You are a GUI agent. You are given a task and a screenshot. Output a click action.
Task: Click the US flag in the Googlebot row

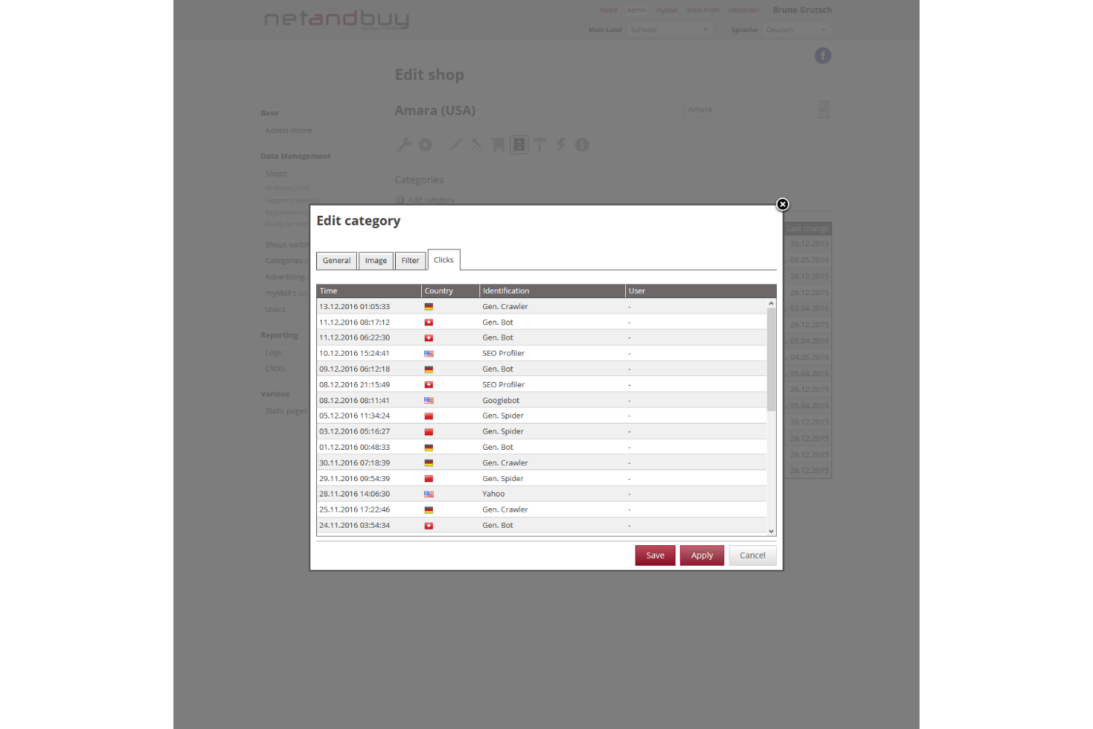428,400
